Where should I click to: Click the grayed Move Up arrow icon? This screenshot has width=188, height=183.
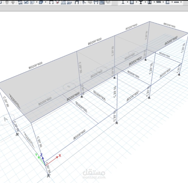click(x=7, y=2)
